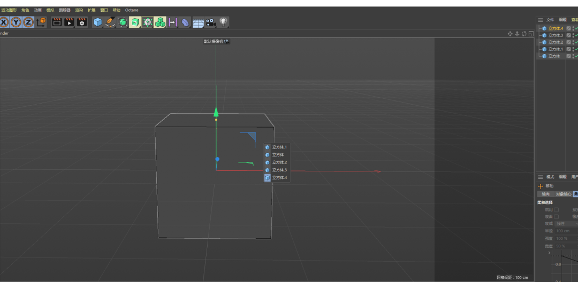Click the subdivision surface generator icon
The height and width of the screenshot is (282, 578).
pyautogui.click(x=123, y=22)
